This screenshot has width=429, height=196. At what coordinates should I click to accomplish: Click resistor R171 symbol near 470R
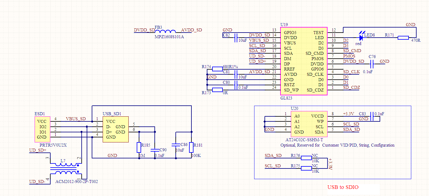pyautogui.click(x=403, y=38)
